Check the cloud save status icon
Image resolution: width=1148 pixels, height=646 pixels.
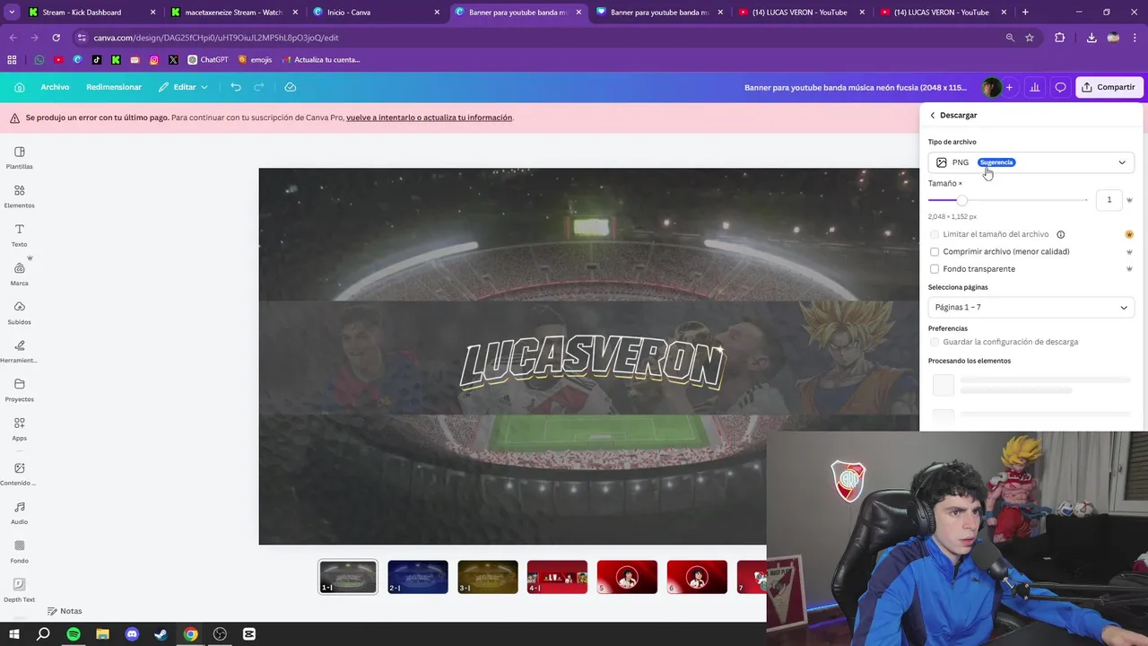point(291,87)
